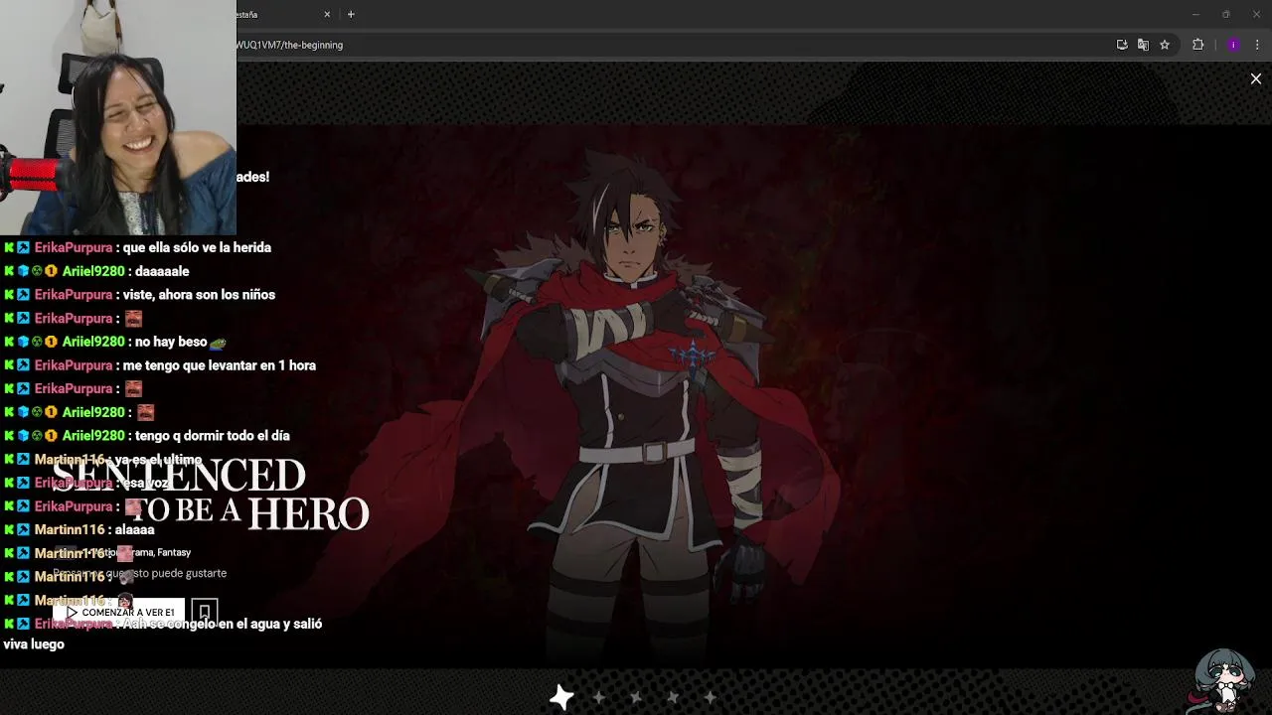Viewport: 1272px width, 715px height.
Task: Open the translate page icon
Action: [1143, 45]
